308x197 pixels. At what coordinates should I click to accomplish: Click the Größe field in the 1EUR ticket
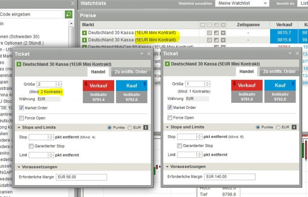click(x=46, y=84)
